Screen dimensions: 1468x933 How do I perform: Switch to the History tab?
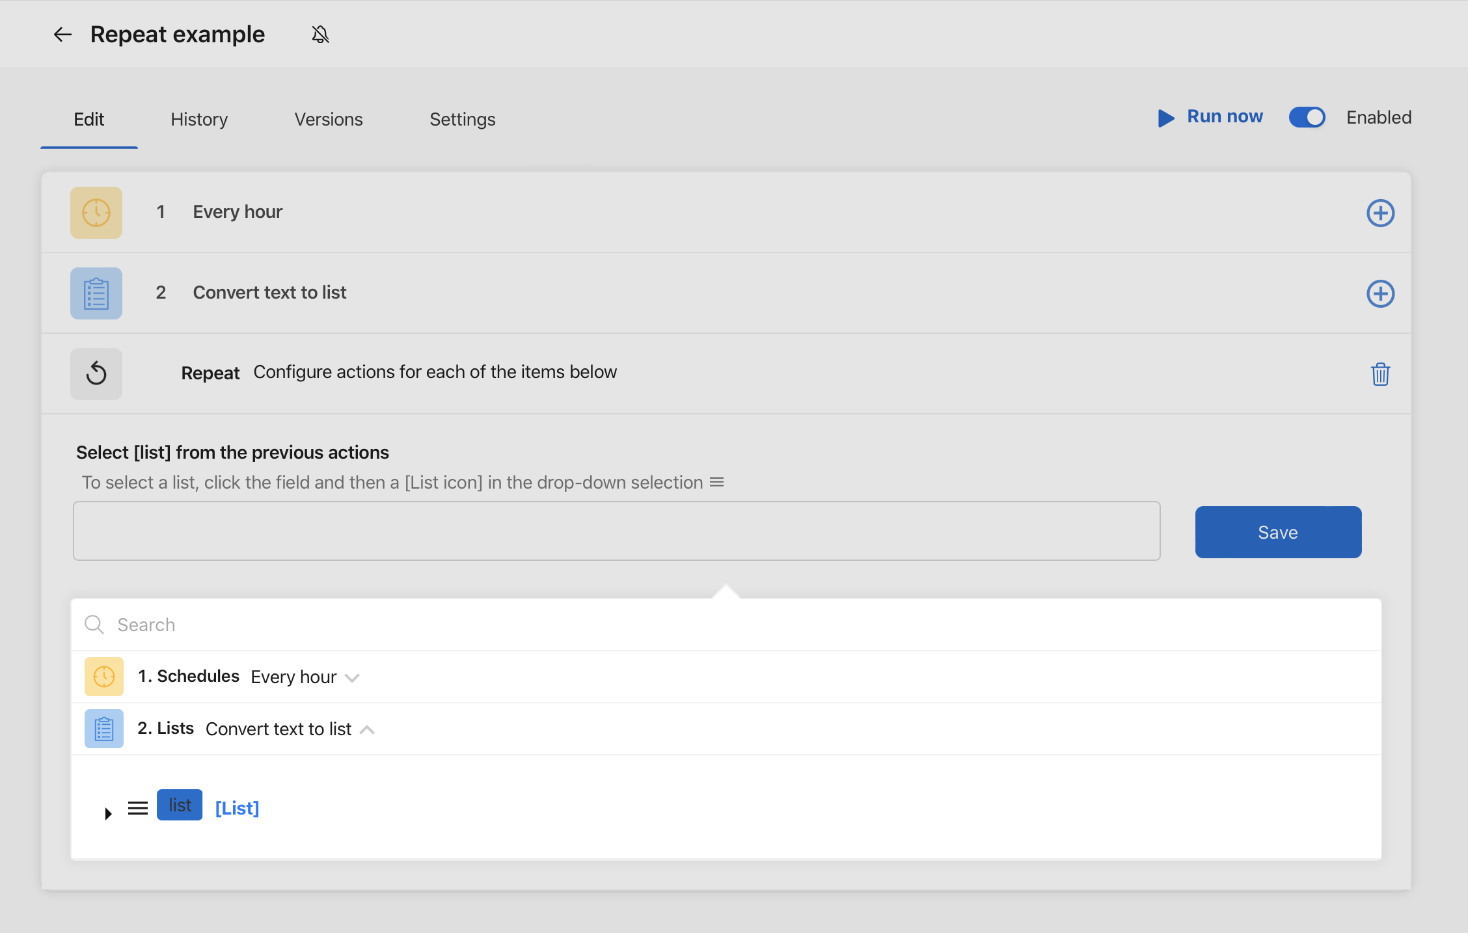coord(198,119)
